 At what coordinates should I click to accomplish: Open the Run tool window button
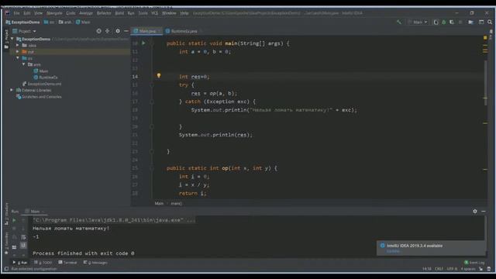point(19,263)
